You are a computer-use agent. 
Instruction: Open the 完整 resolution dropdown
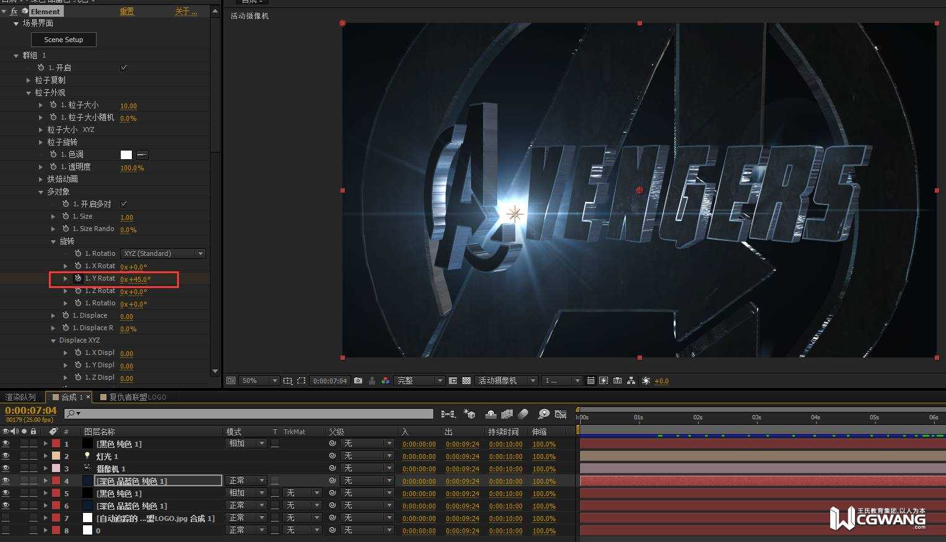[419, 380]
